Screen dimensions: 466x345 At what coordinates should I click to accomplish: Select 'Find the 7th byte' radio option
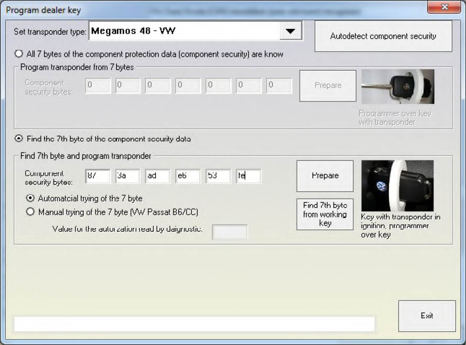point(19,139)
